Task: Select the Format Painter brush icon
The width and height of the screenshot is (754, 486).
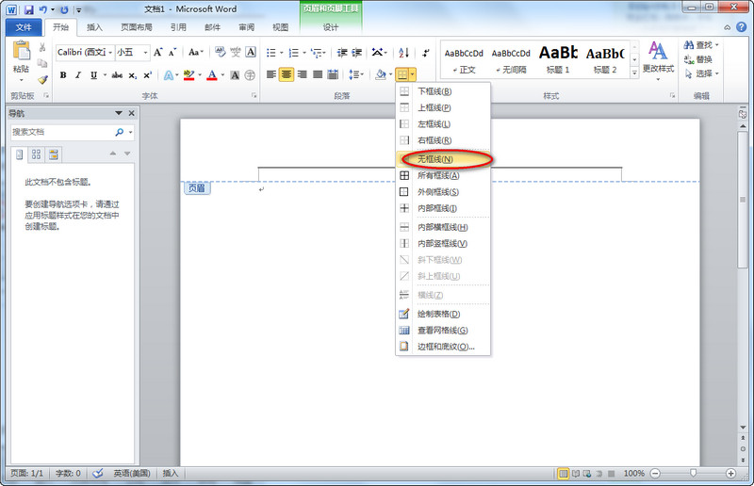Action: click(42, 79)
